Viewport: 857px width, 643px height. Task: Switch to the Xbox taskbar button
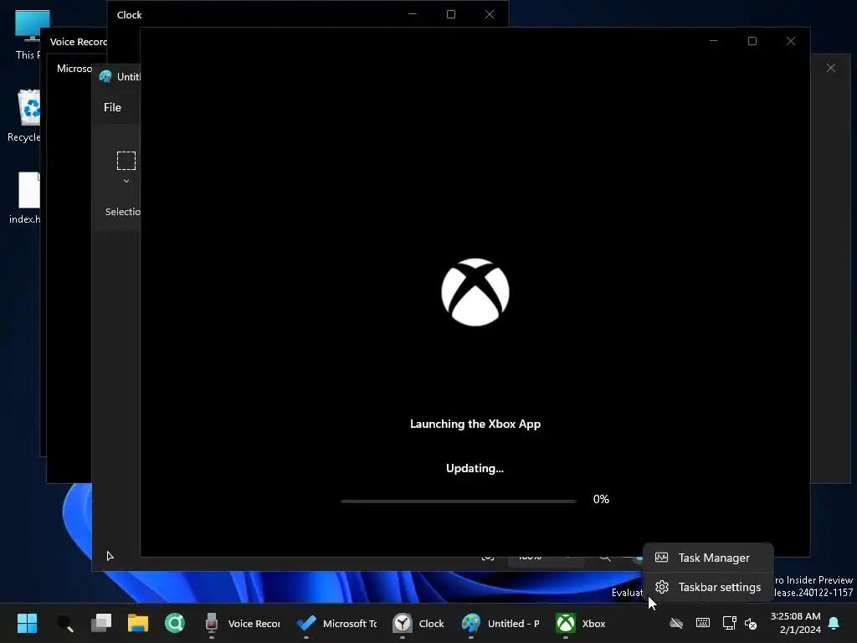[581, 623]
